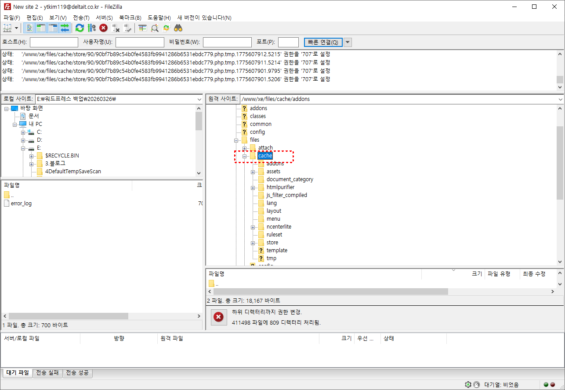
Task: Switch to 대기 파일 queue tab
Action: click(x=18, y=373)
